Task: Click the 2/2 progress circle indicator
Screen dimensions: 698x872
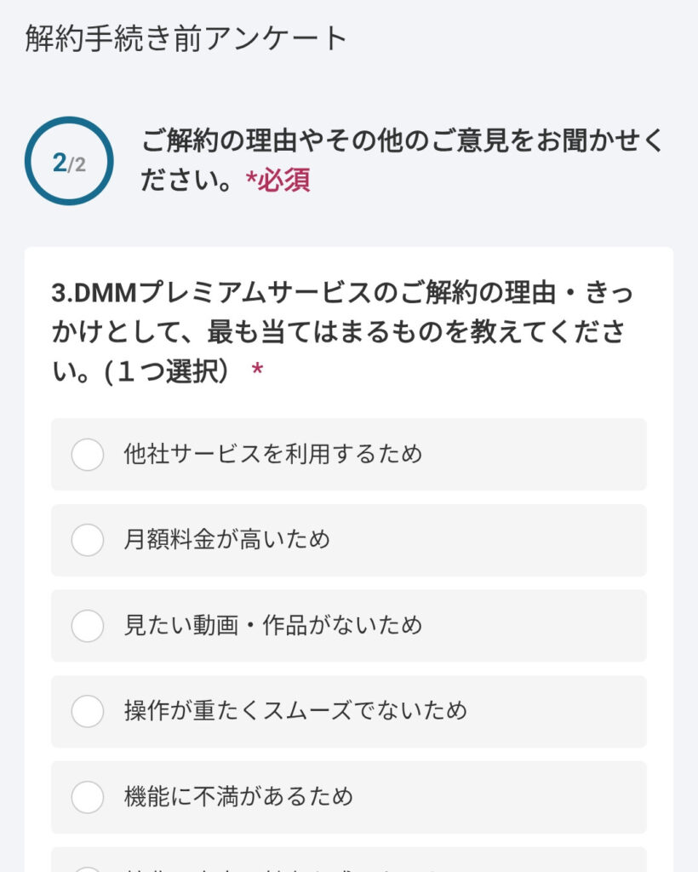Action: pyautogui.click(x=69, y=161)
